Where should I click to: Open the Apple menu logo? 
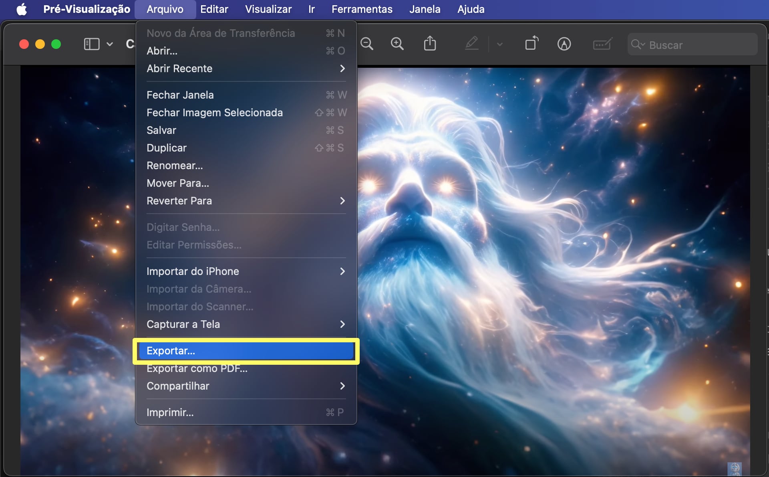[22, 9]
